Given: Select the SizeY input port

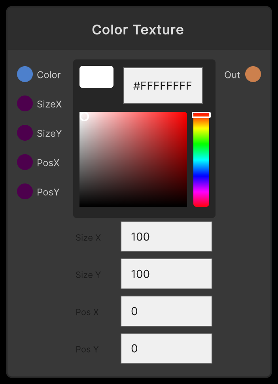Looking at the screenshot, I should tap(25, 133).
